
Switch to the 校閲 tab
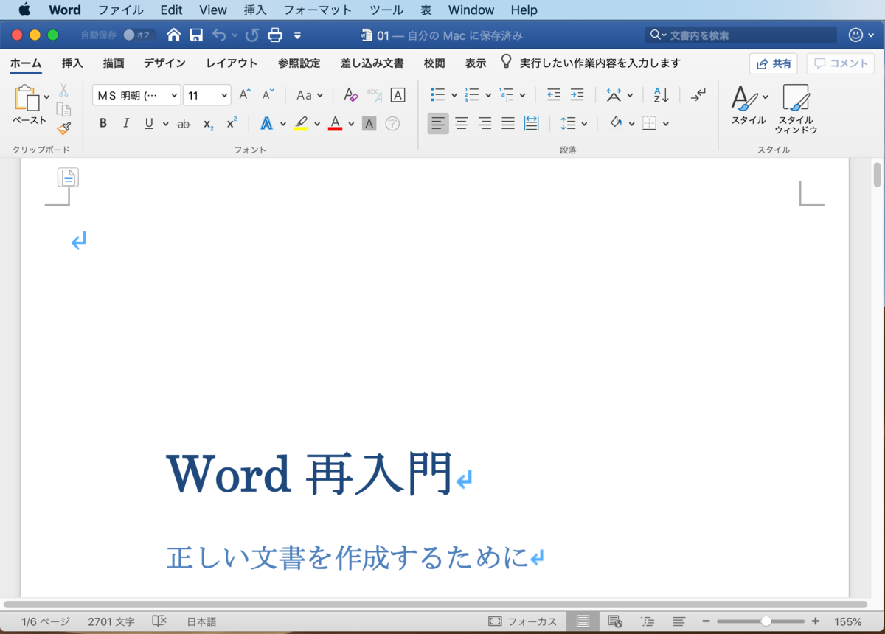click(x=434, y=63)
